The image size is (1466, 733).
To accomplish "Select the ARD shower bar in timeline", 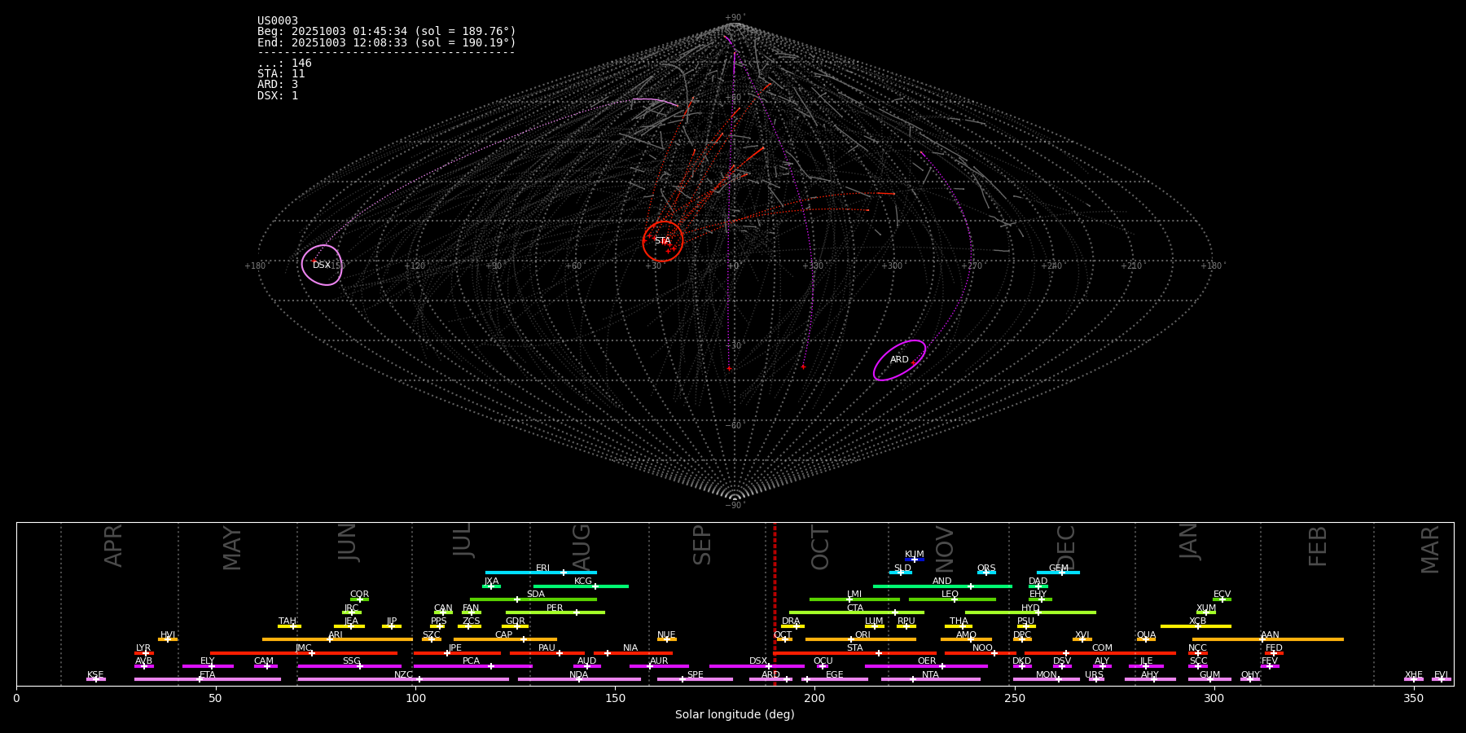I will click(x=770, y=679).
